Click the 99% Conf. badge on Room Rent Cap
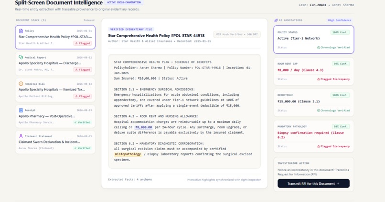The image size is (385, 202). pos(341,64)
